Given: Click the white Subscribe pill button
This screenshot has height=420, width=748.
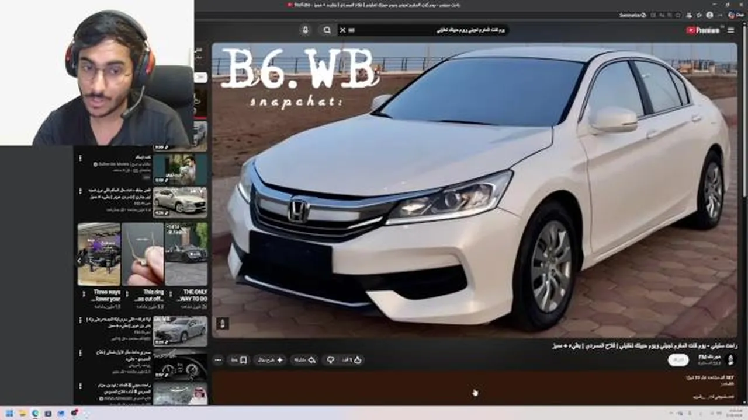Looking at the screenshot, I should tap(677, 360).
